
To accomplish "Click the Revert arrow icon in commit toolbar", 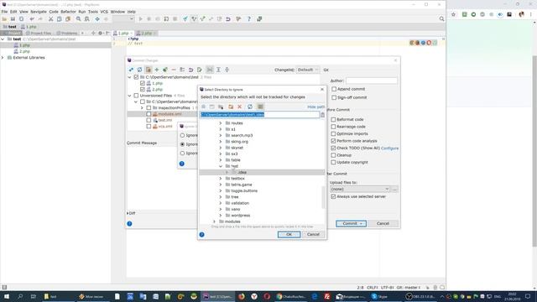I will [x=190, y=70].
